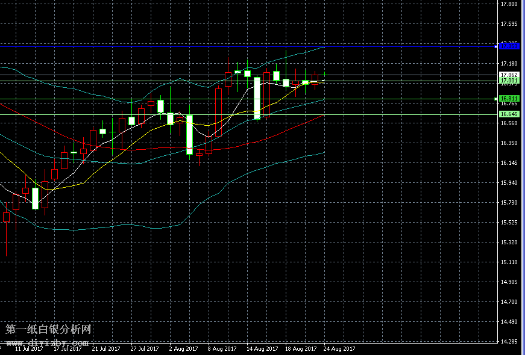The image size is (525, 355).
Task: Click the 18 Aug 2017 date label
Action: tap(301, 348)
